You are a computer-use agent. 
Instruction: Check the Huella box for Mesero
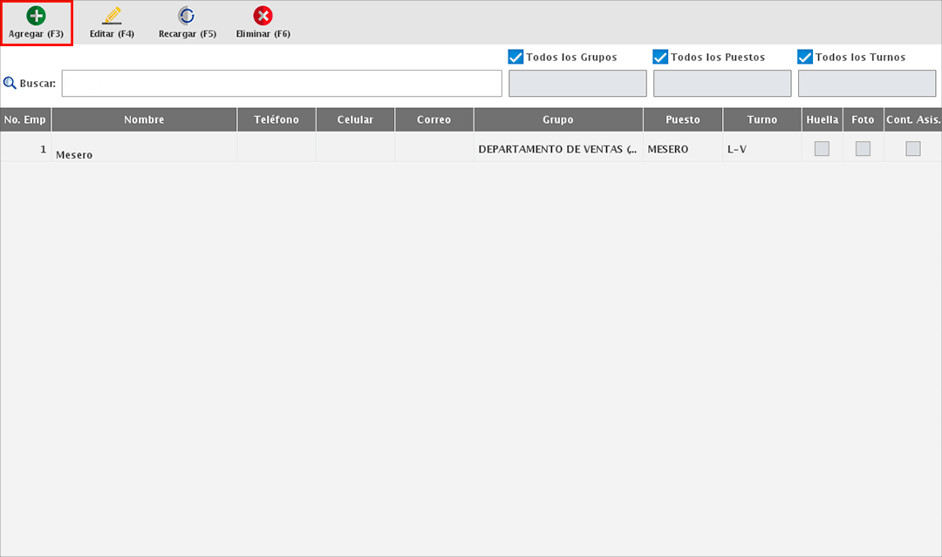822,149
